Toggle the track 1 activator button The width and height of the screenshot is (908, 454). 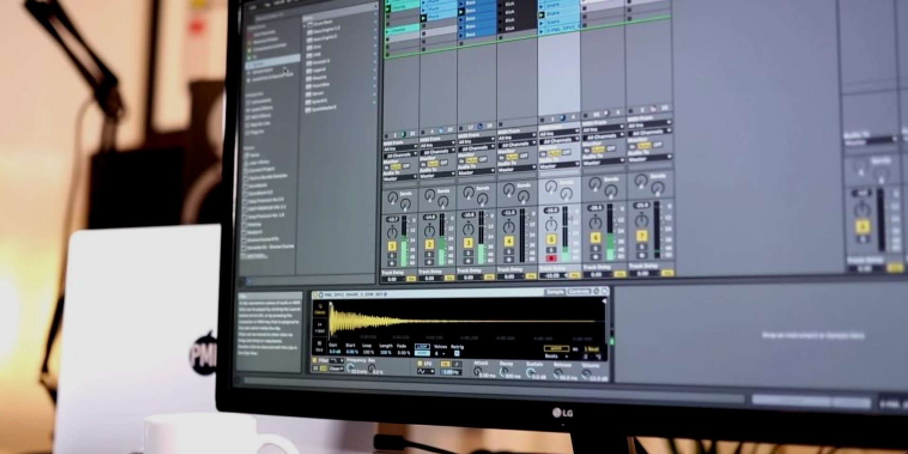[x=392, y=245]
